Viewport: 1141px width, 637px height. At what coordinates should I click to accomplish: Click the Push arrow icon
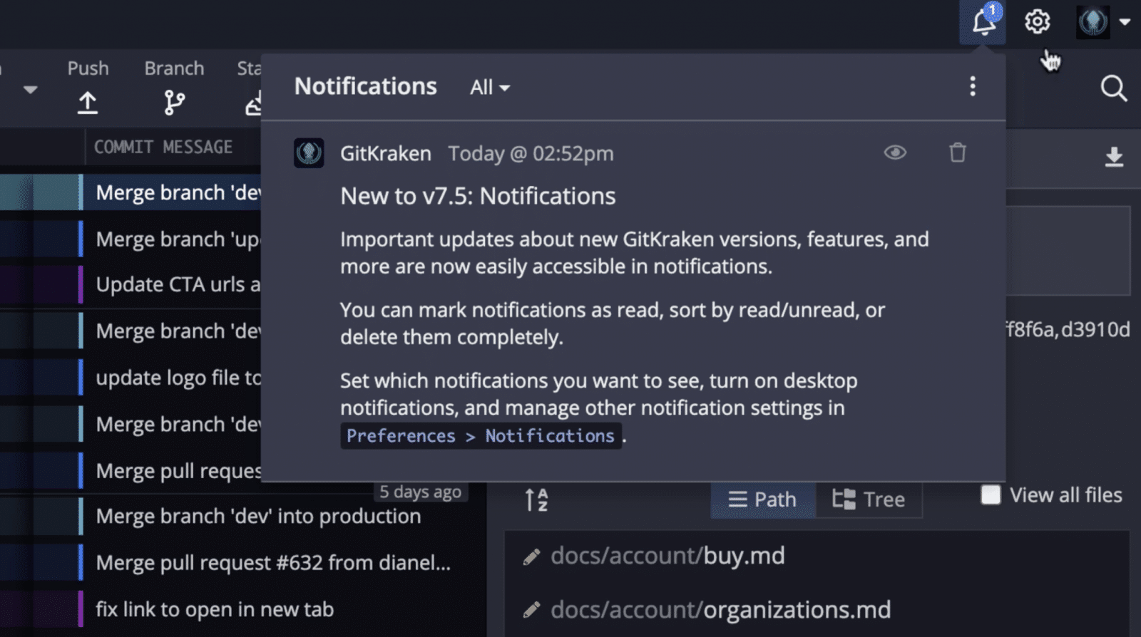[x=88, y=103]
